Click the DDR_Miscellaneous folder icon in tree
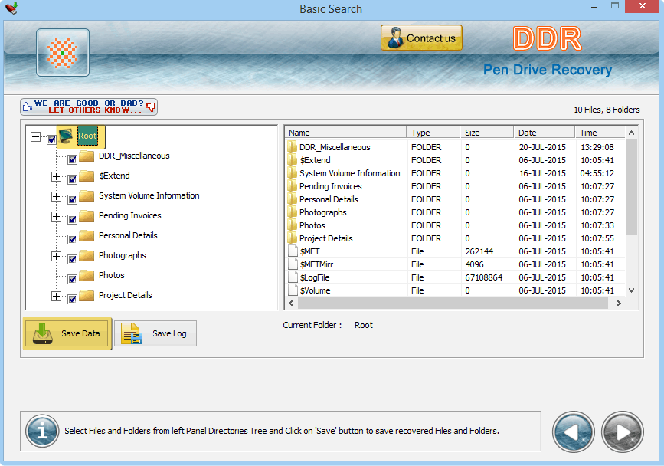Image resolution: width=664 pixels, height=466 pixels. click(x=87, y=156)
